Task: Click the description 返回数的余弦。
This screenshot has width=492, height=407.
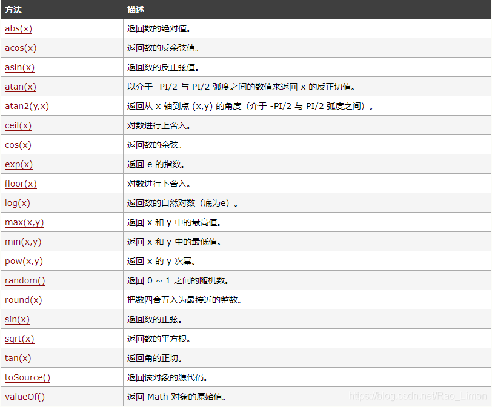Action: click(155, 145)
